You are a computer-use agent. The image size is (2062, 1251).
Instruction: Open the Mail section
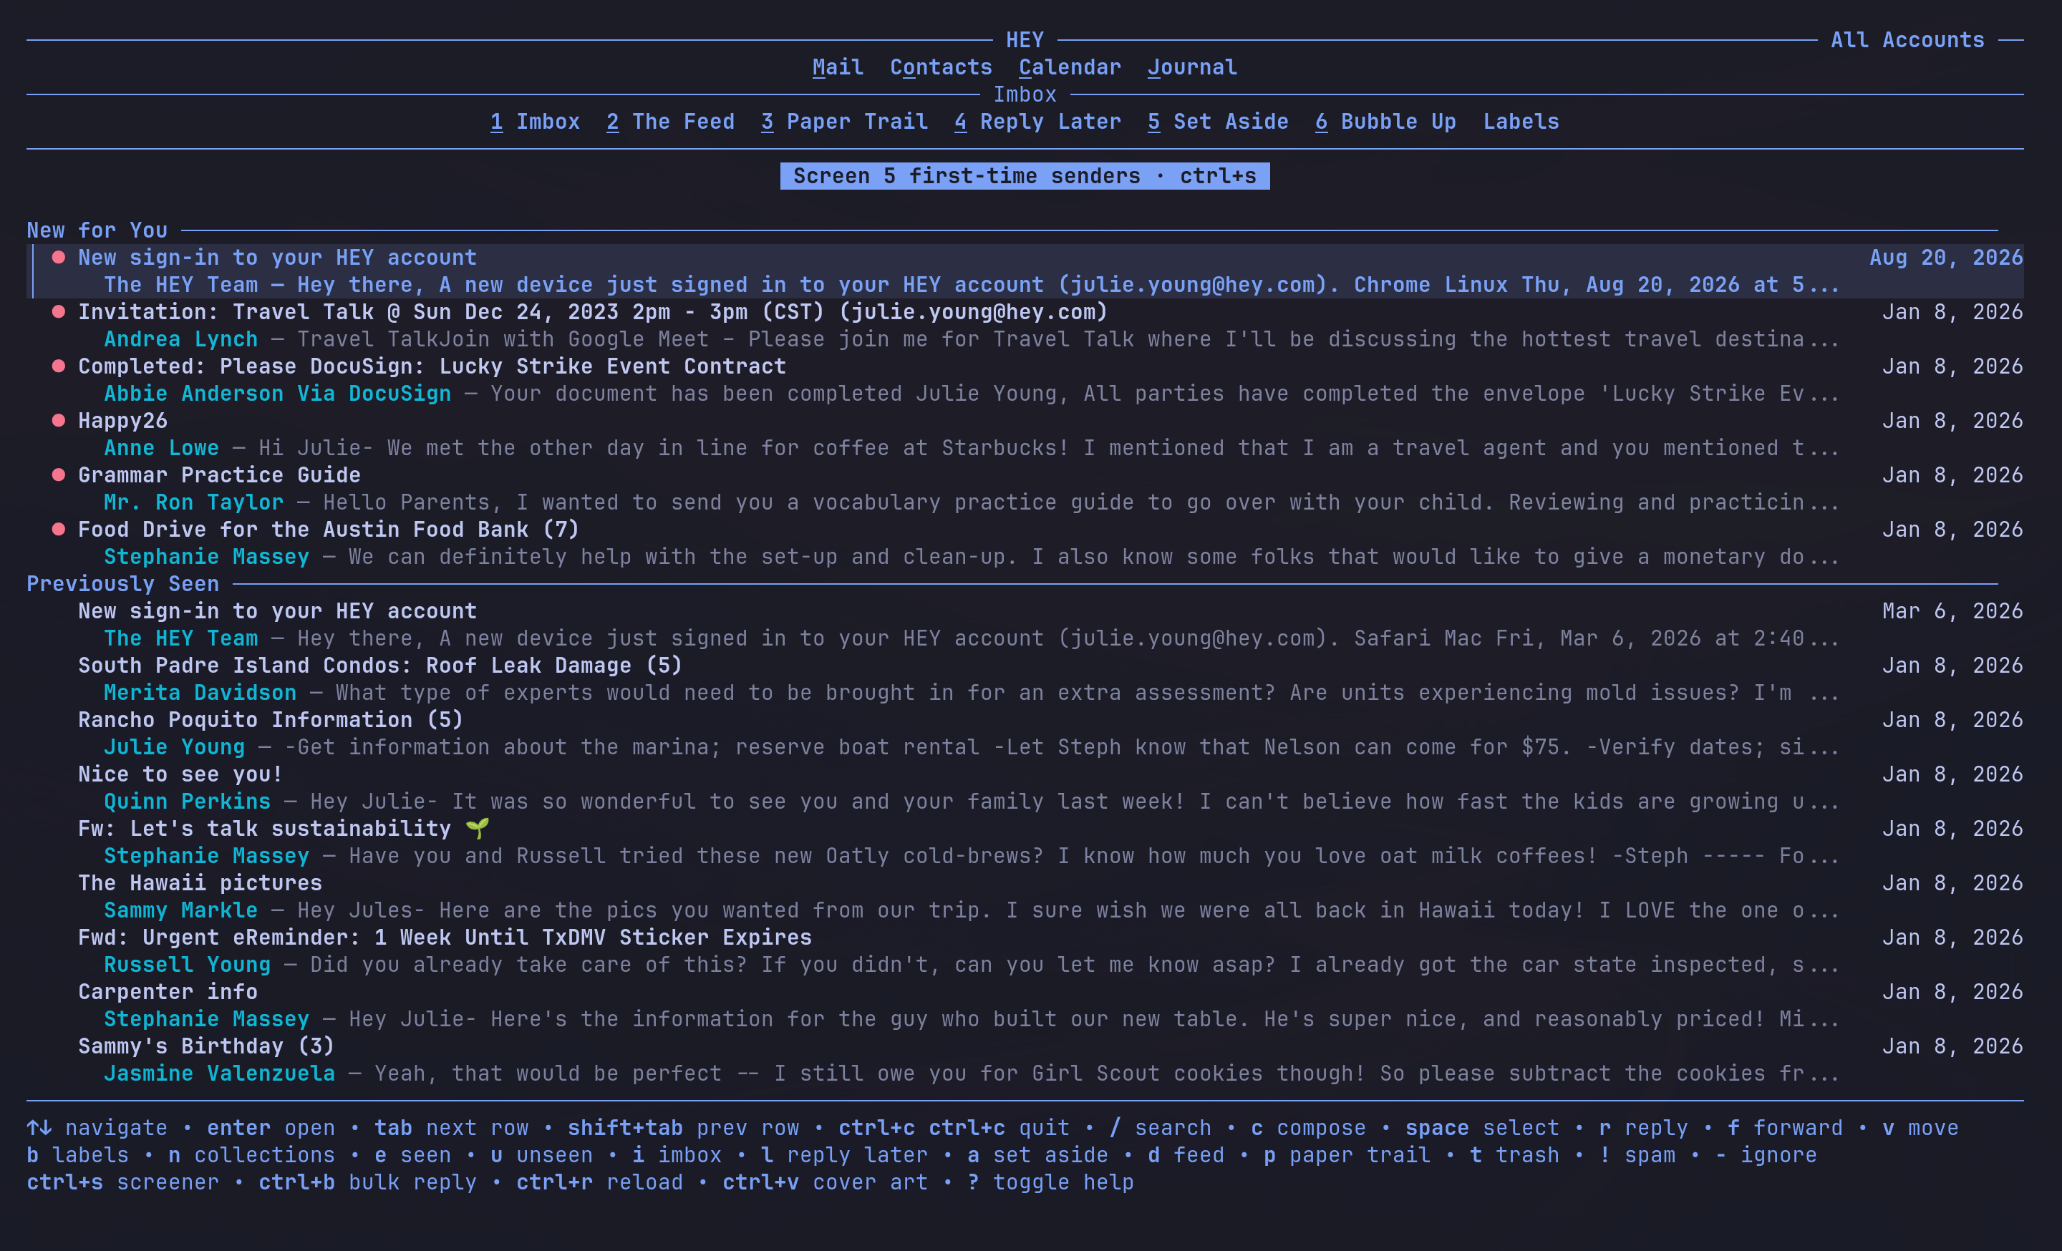(838, 67)
